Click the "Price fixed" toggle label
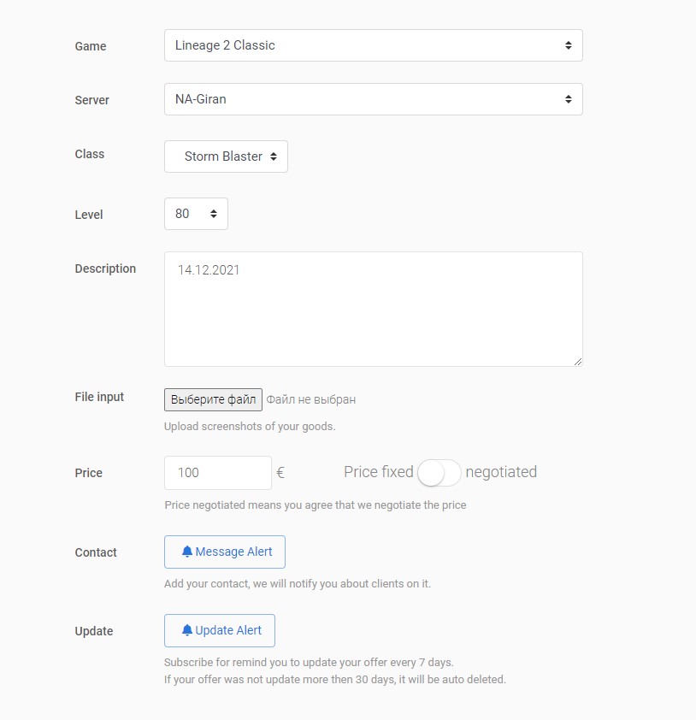This screenshot has width=696, height=720. [378, 472]
